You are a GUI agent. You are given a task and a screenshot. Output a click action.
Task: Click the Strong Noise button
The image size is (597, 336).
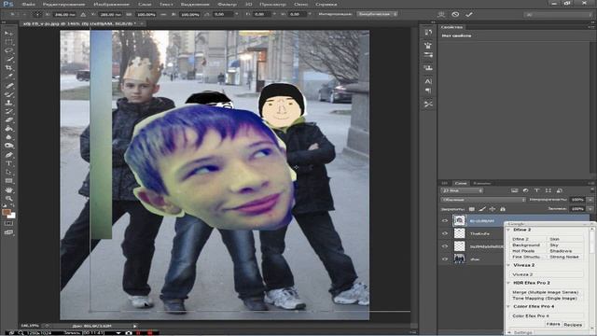565,257
